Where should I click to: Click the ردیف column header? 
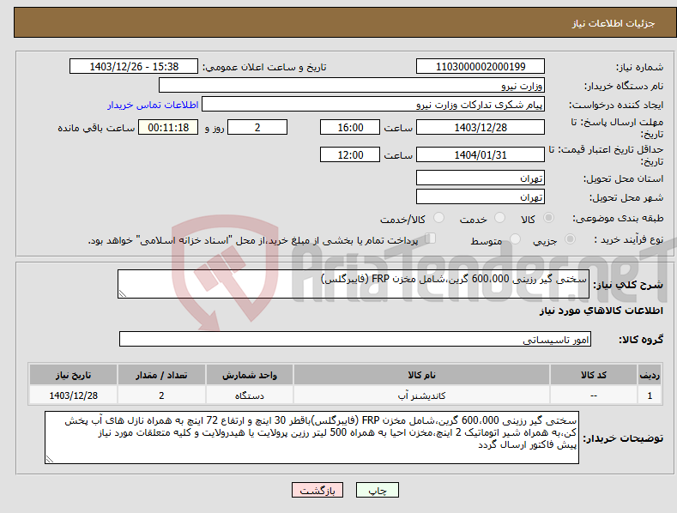pos(650,375)
